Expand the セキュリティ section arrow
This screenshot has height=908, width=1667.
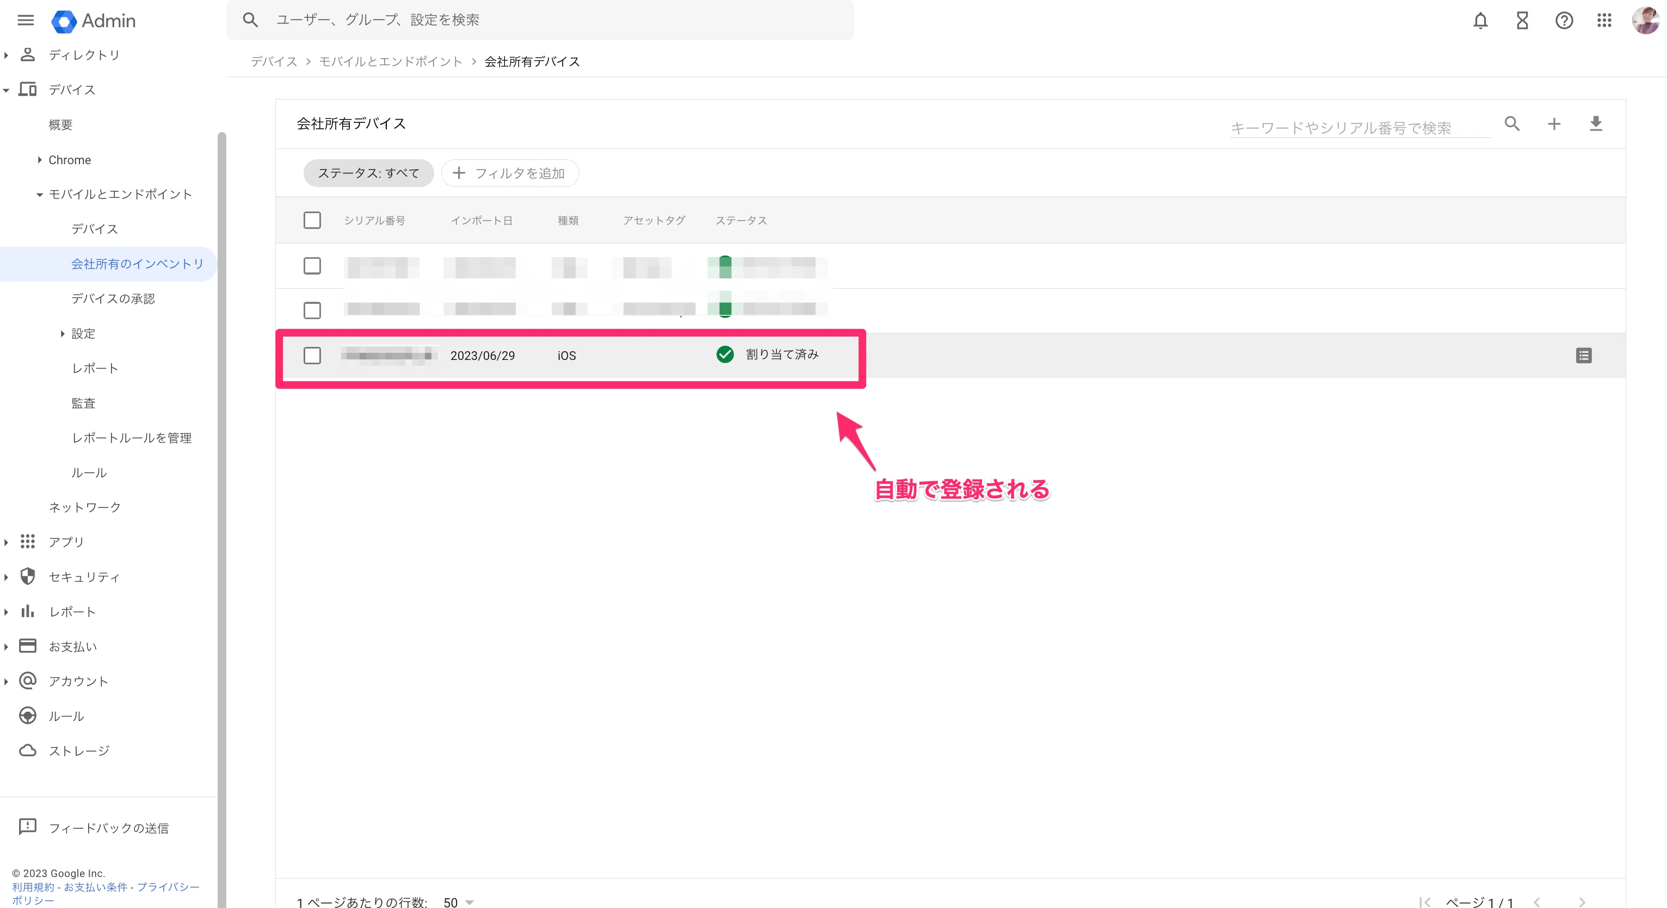tap(7, 577)
